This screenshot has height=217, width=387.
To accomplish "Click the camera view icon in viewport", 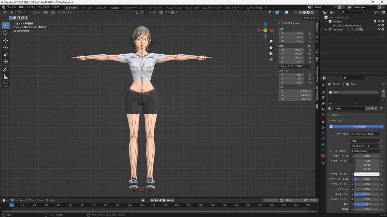I will [x=271, y=53].
